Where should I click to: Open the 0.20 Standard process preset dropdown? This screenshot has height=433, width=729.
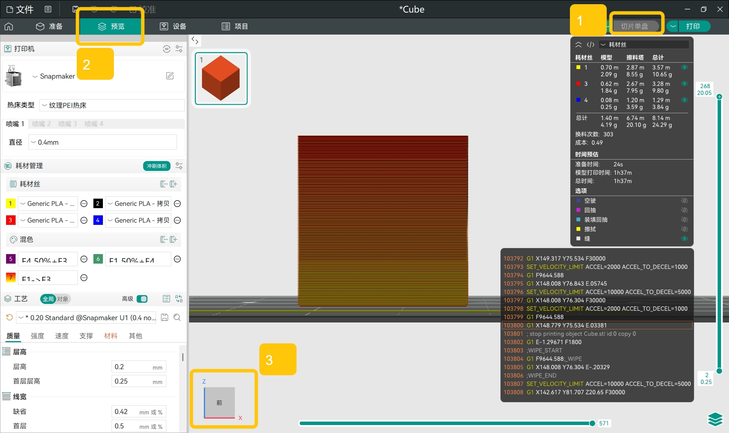click(87, 318)
